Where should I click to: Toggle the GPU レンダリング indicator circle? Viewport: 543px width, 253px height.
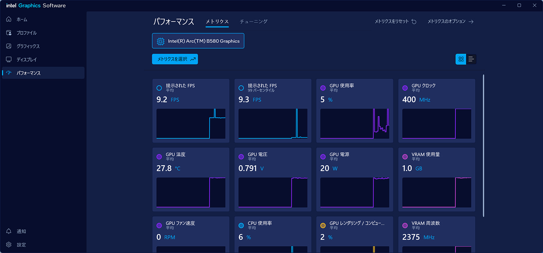click(323, 225)
